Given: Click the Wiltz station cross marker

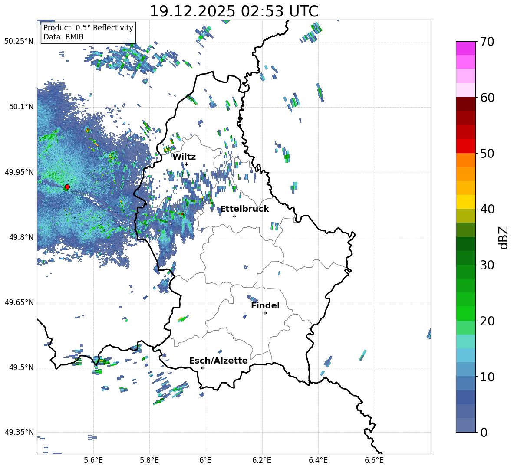Looking at the screenshot, I should pos(187,164).
